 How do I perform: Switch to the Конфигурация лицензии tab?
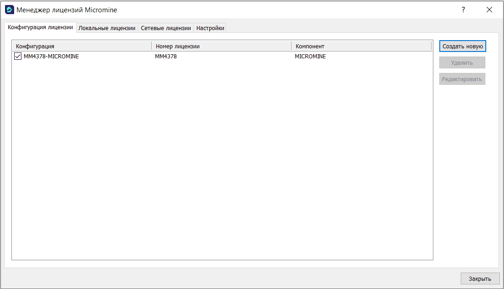coord(41,27)
